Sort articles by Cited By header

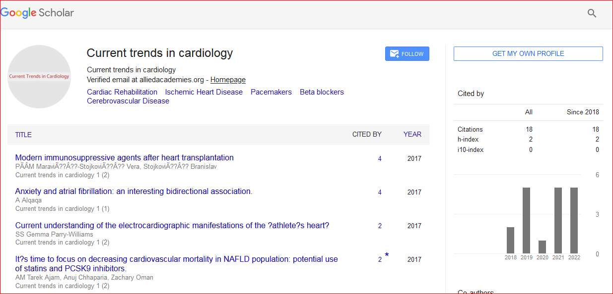pyautogui.click(x=367, y=134)
